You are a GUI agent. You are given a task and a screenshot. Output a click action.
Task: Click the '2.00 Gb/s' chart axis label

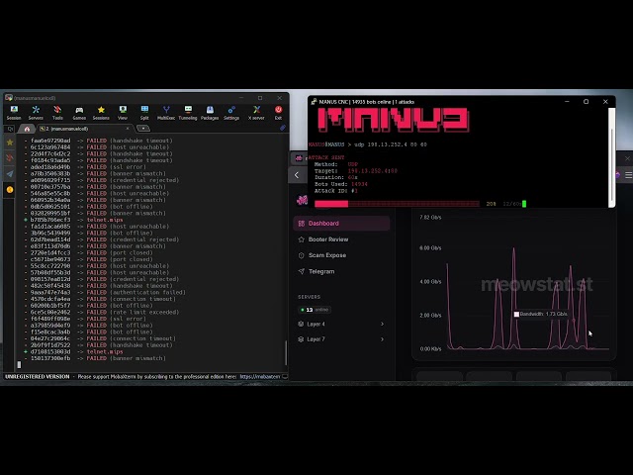pyautogui.click(x=430, y=315)
